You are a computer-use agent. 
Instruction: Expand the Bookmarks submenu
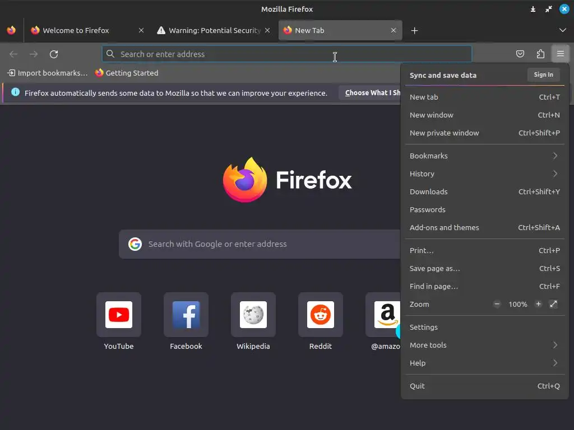point(485,156)
